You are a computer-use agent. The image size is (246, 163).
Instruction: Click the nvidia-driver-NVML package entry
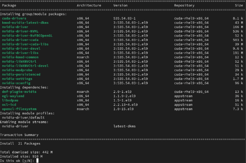point(20,31)
